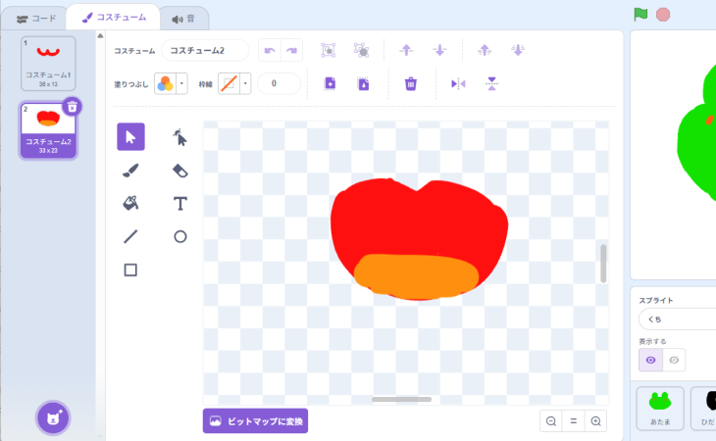Screen dimensions: 716x441
Task: Switch to the コード tab
Action: pyautogui.click(x=36, y=18)
